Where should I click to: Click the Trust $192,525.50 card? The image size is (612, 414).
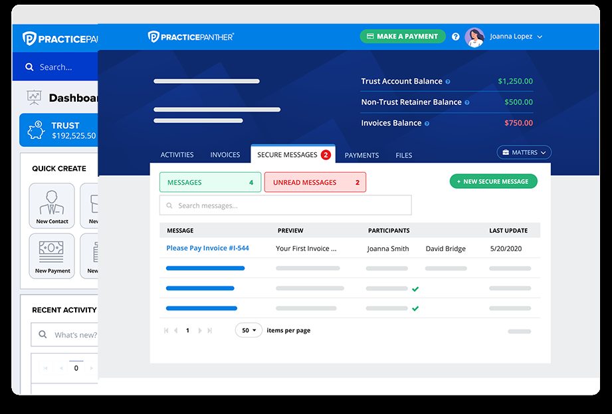(x=58, y=130)
